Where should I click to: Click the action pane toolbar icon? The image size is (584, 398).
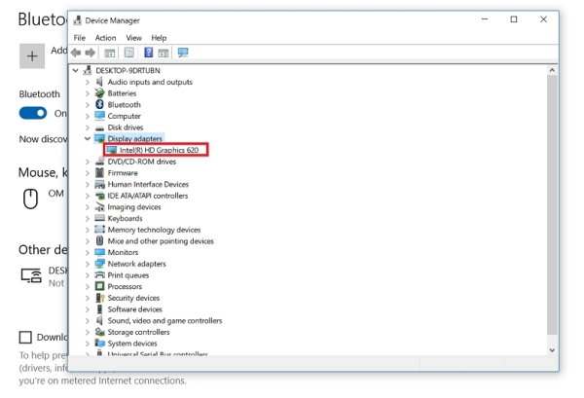(x=164, y=53)
